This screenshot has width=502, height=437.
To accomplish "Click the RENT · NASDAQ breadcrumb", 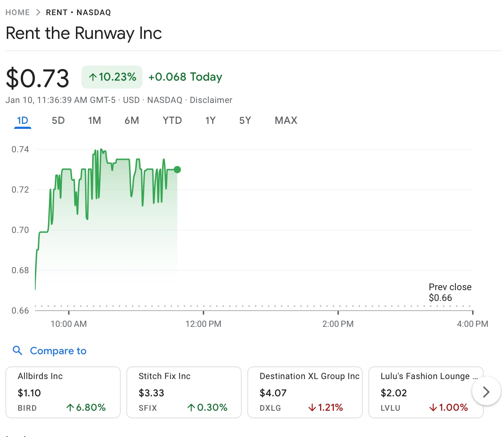I will [79, 13].
